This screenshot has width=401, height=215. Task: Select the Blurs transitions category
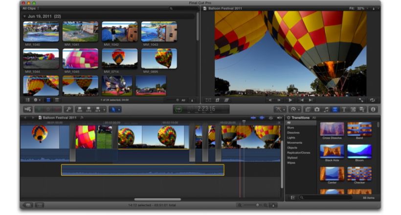(x=290, y=128)
